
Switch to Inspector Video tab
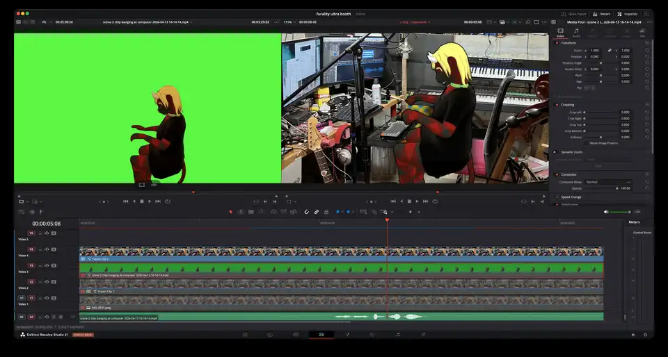pos(560,33)
